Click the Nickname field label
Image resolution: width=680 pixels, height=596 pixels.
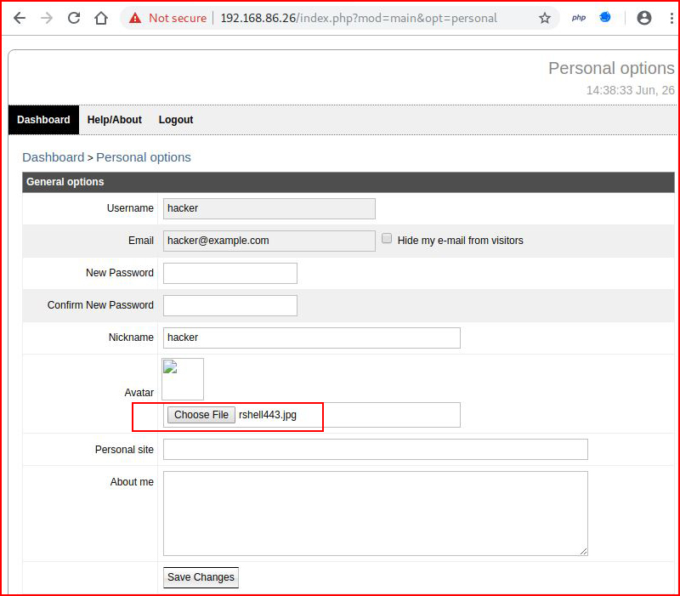pyautogui.click(x=131, y=338)
